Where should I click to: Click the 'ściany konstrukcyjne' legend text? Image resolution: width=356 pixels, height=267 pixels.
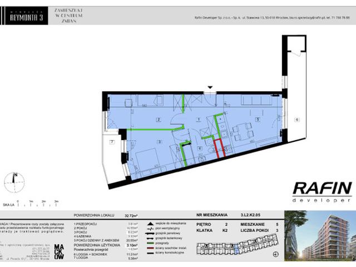click(x=170, y=253)
